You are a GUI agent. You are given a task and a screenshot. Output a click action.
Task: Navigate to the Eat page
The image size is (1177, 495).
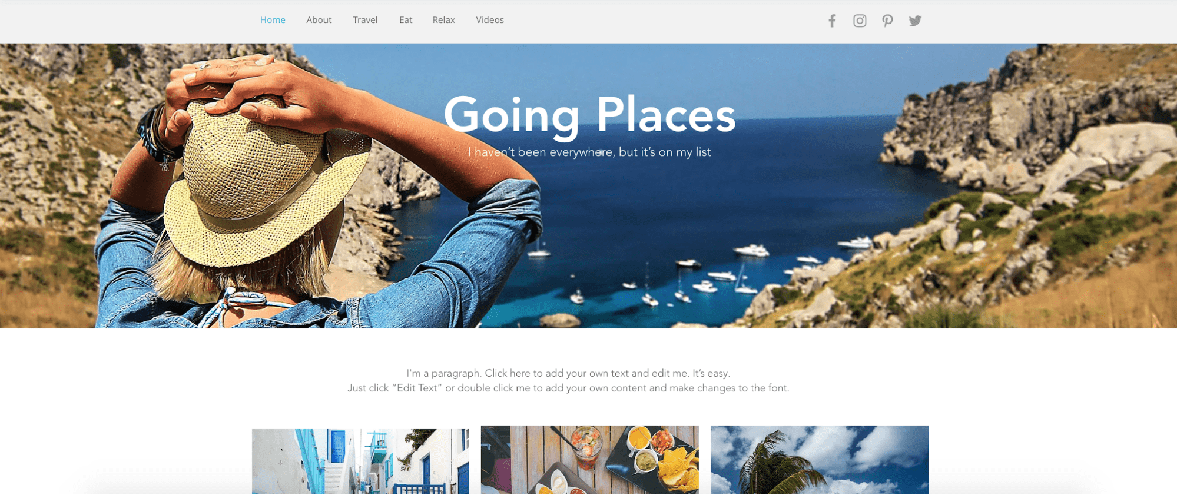[x=406, y=20]
